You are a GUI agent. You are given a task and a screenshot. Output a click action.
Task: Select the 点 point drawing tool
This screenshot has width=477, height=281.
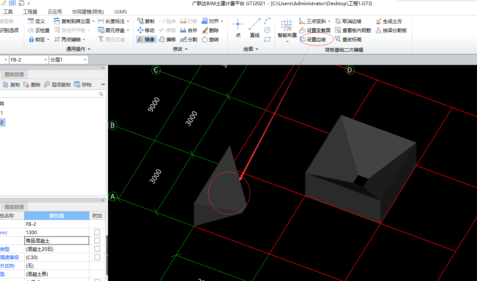click(238, 28)
